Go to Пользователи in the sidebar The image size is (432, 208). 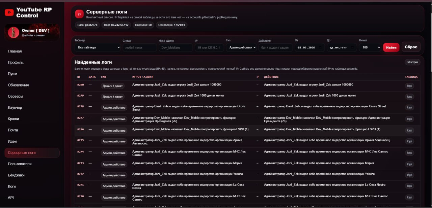(x=20, y=164)
